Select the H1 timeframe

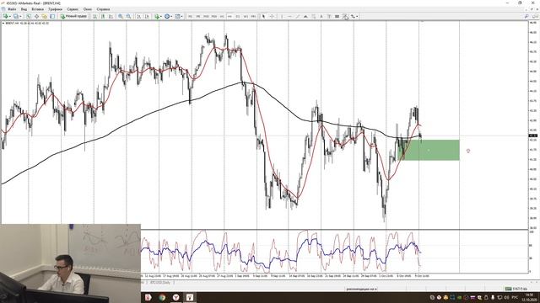[222, 16]
